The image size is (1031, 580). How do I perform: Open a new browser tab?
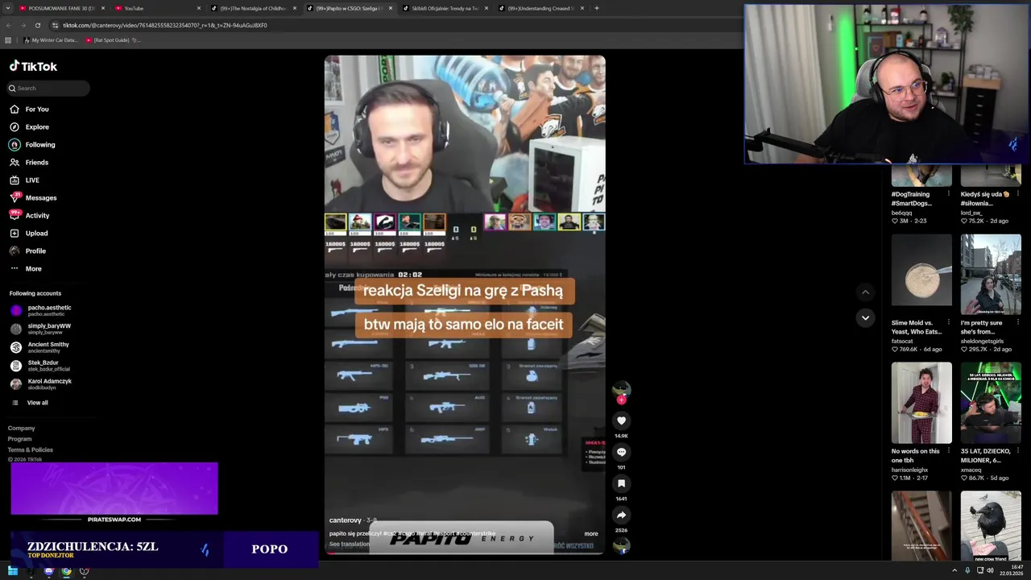(x=596, y=8)
